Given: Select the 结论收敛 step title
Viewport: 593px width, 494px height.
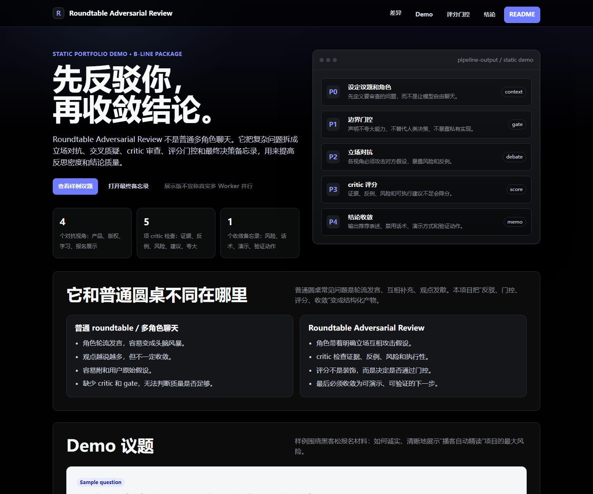Looking at the screenshot, I should click(360, 217).
